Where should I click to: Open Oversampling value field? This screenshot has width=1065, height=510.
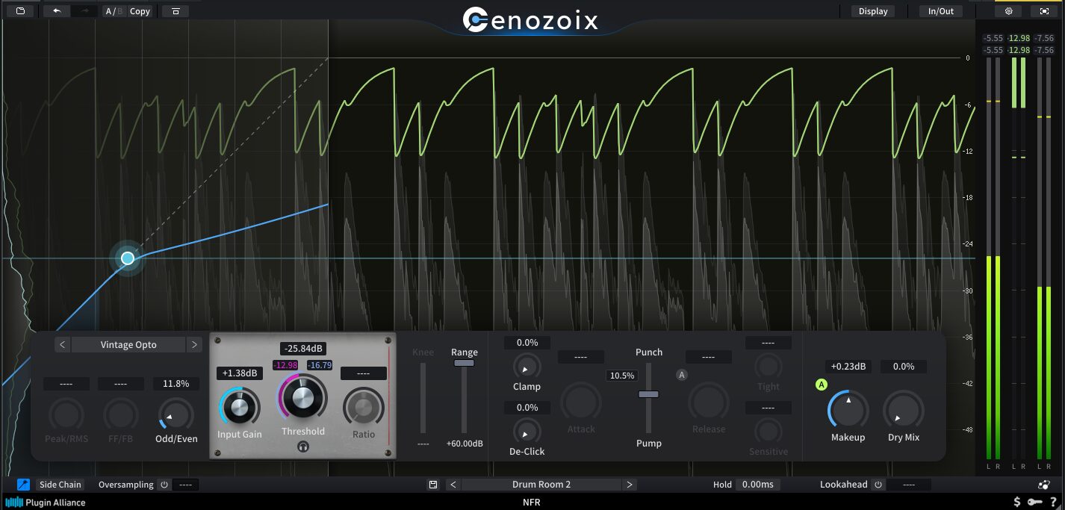pos(186,485)
